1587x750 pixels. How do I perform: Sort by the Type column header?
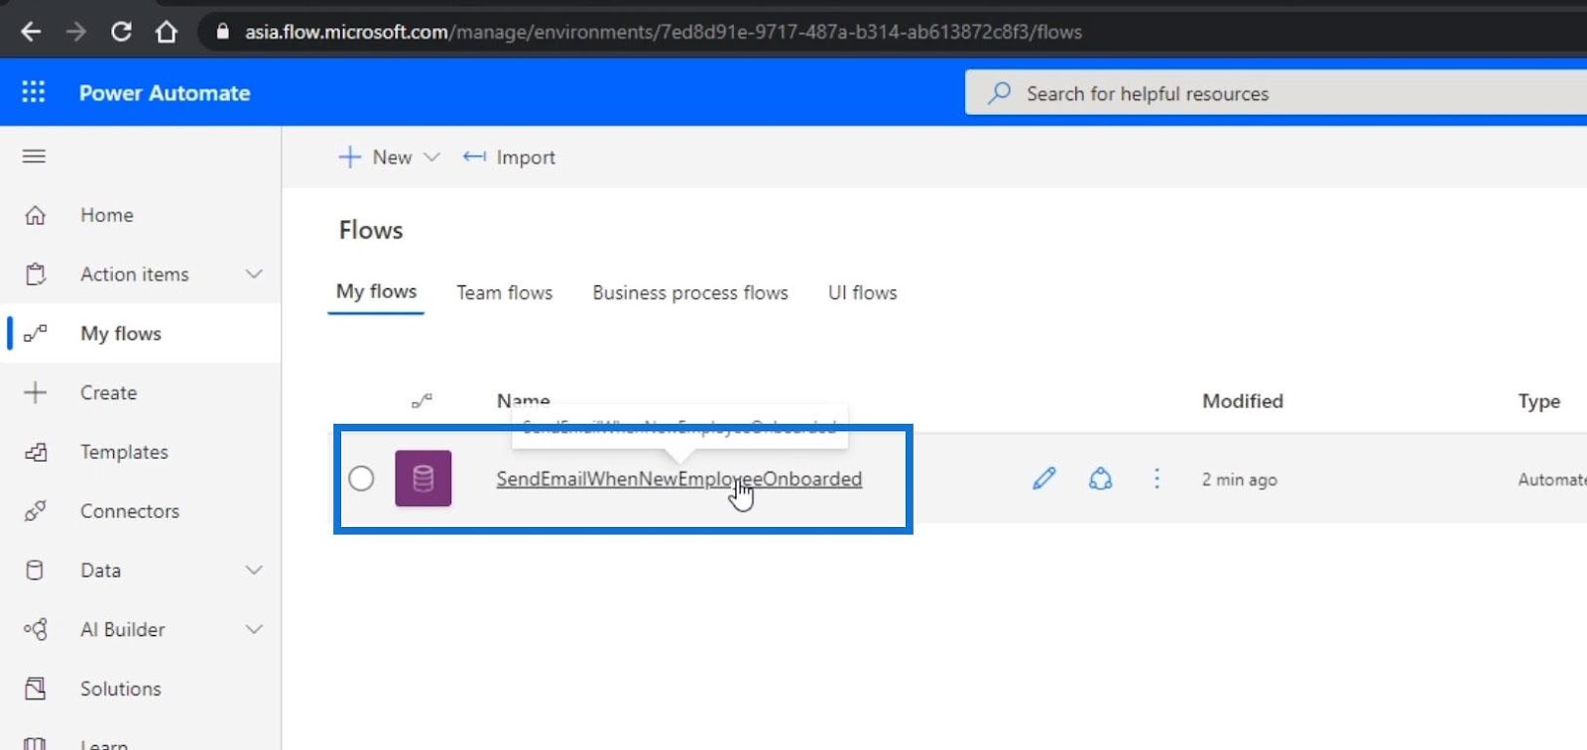coord(1538,401)
